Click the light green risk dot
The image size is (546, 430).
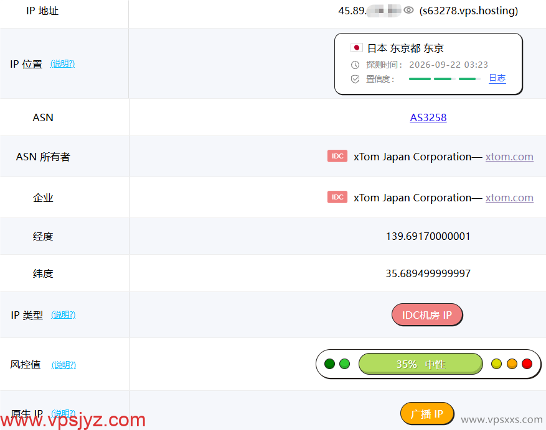pyautogui.click(x=344, y=364)
